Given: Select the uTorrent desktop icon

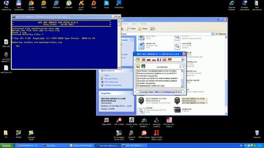Looking at the screenshot, I should 69,5.
